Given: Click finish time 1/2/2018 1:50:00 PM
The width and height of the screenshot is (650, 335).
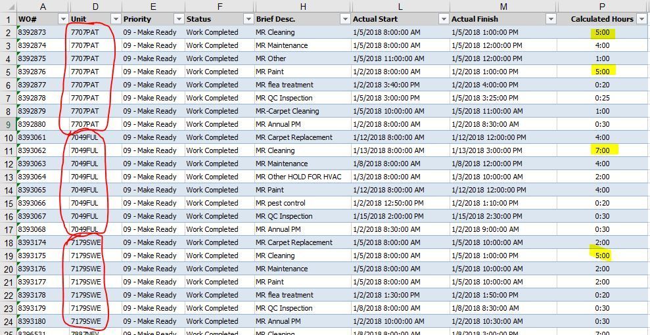Looking at the screenshot, I should coord(503,295).
